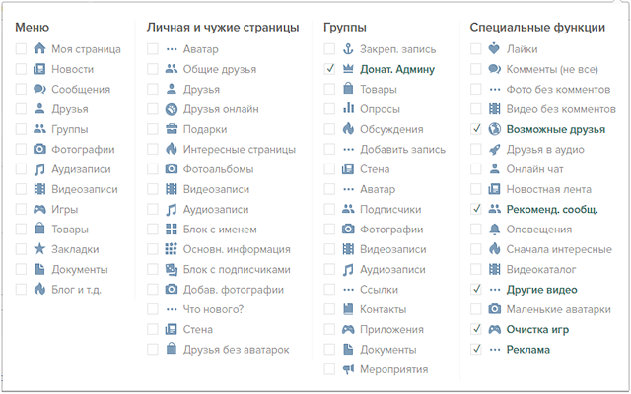Tick the Интересные страницы checkbox

click(153, 149)
